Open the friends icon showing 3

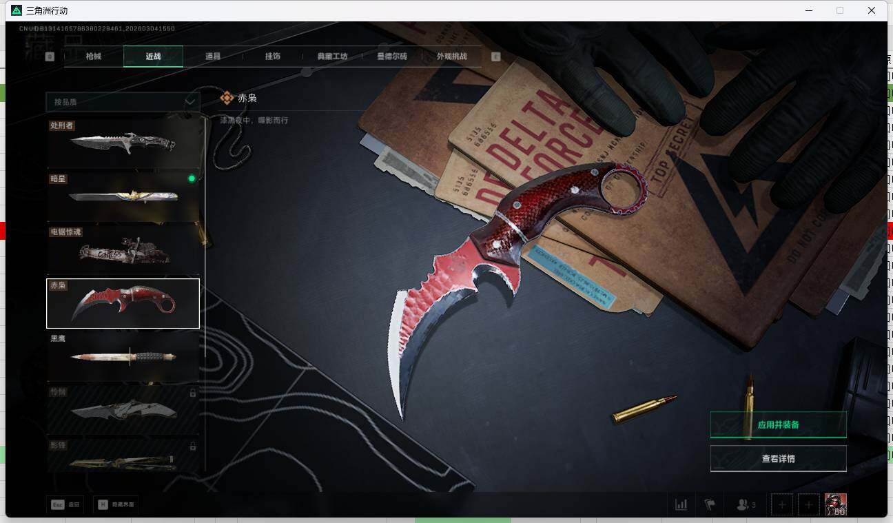746,504
